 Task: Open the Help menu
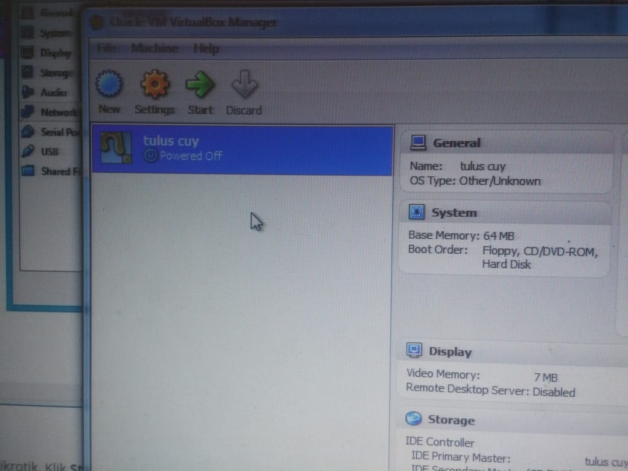[x=207, y=49]
